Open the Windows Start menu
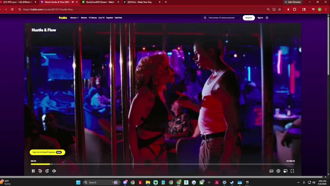 (x=78, y=182)
